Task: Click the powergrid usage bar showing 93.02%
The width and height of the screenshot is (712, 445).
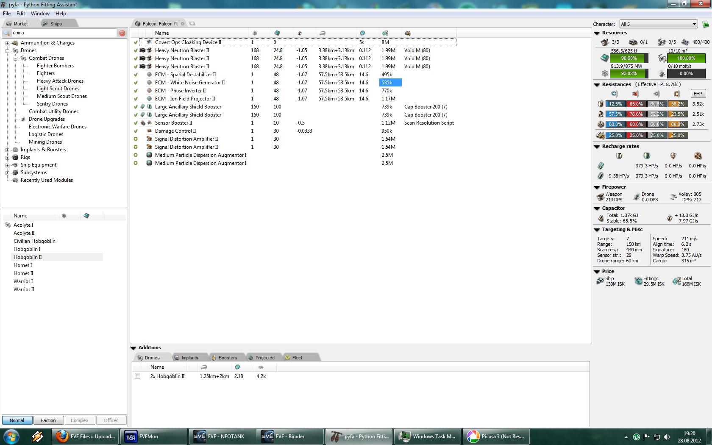Action: pos(629,73)
